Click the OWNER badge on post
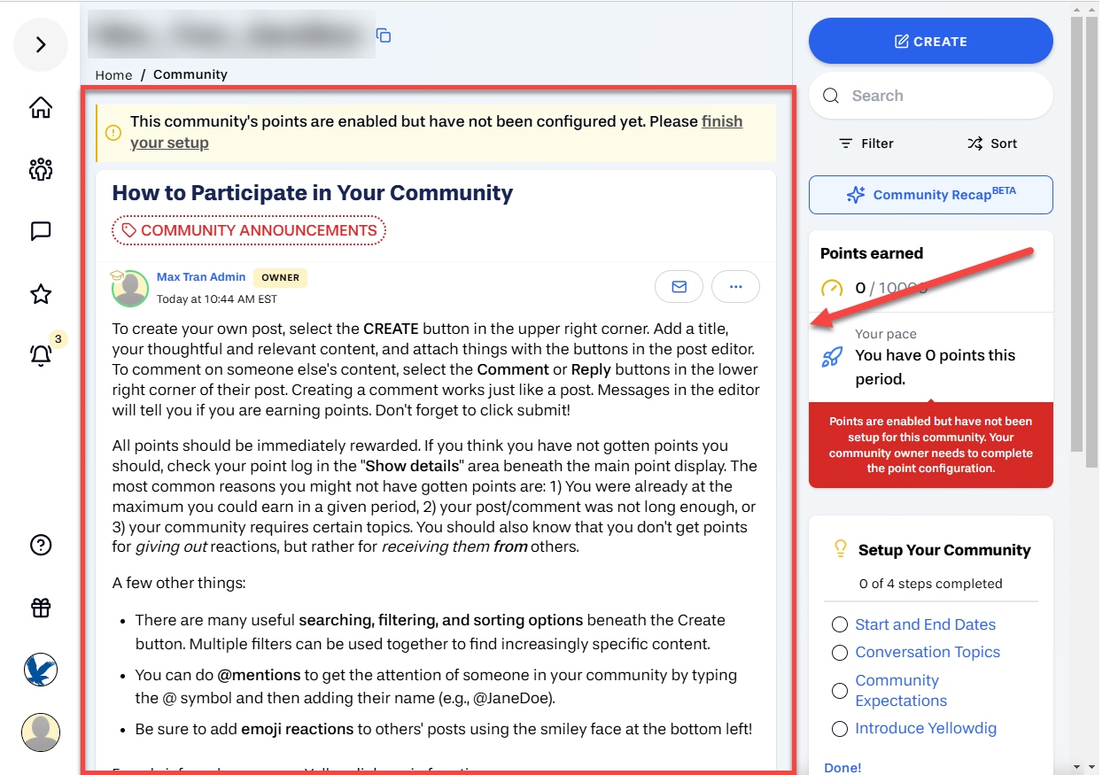Screen dimensions: 1118x775 point(280,277)
